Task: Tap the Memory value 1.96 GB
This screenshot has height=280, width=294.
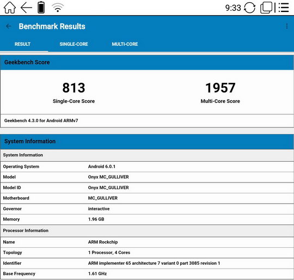Action: pyautogui.click(x=96, y=219)
